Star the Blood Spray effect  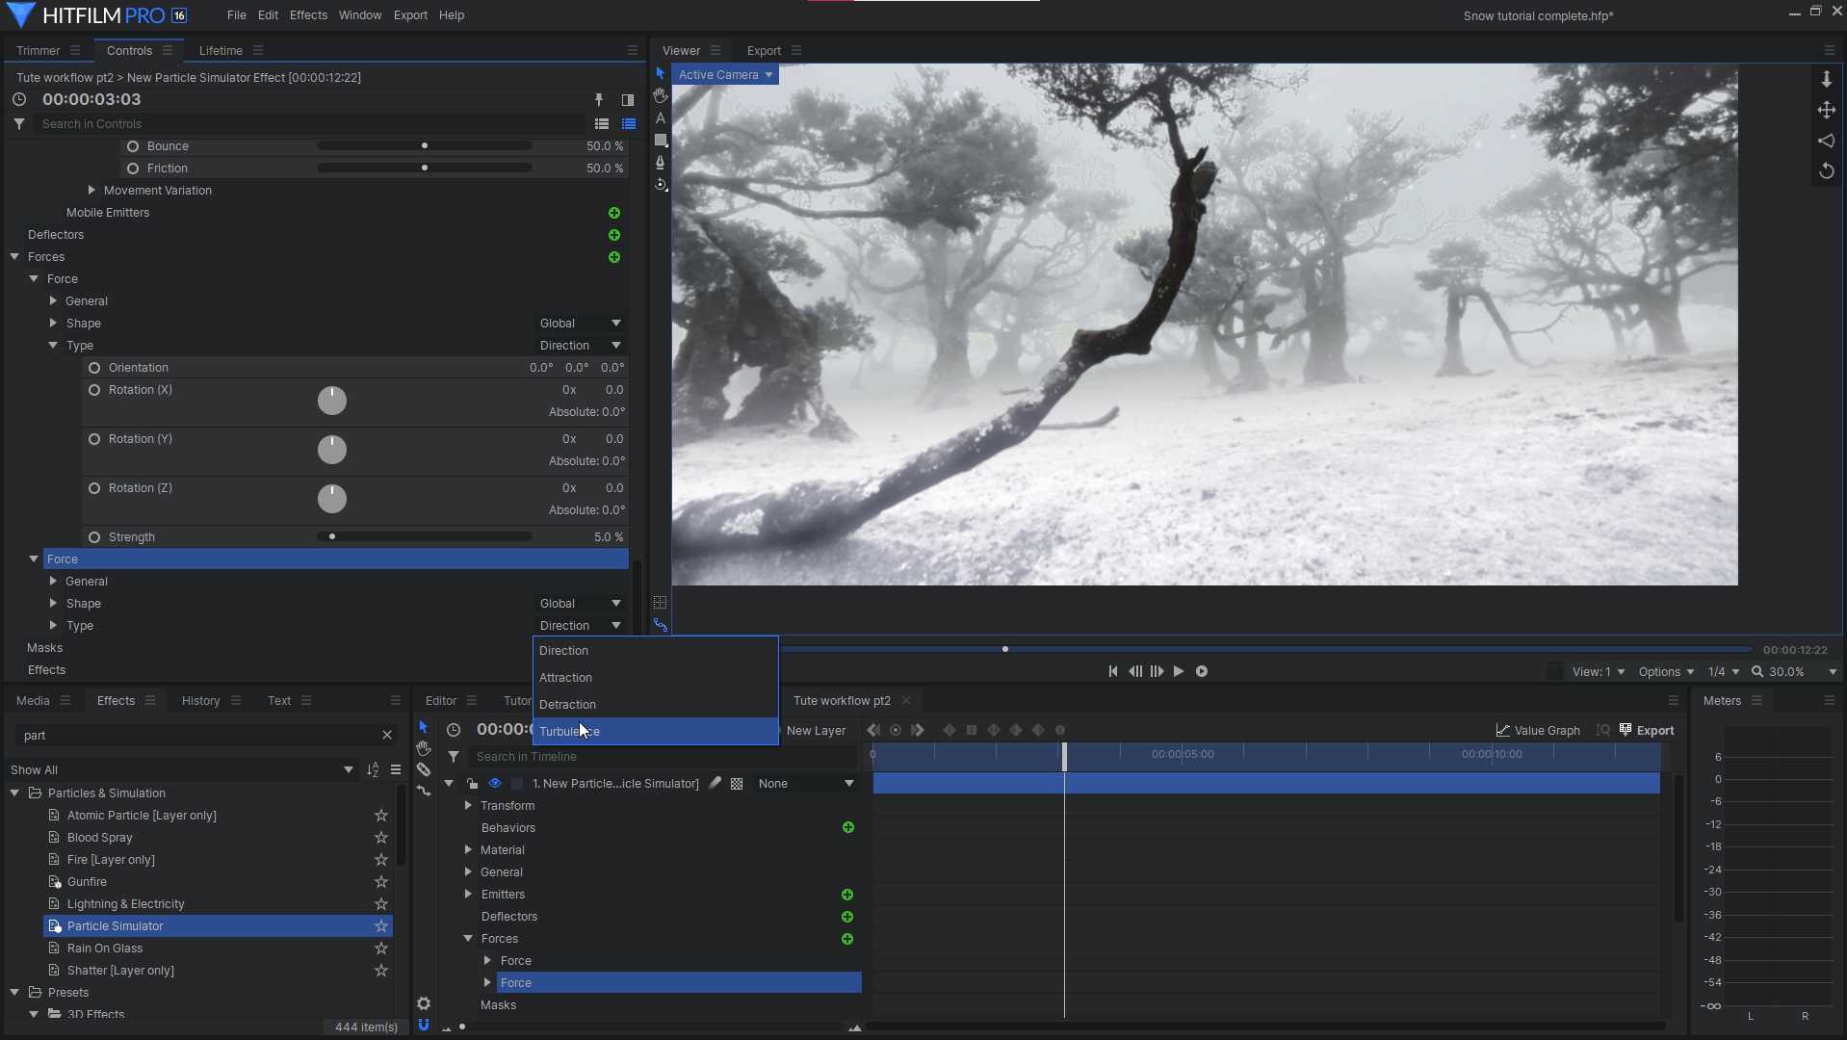(381, 838)
